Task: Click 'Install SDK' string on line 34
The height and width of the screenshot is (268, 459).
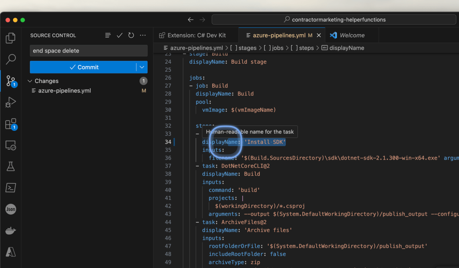Action: [x=265, y=142]
